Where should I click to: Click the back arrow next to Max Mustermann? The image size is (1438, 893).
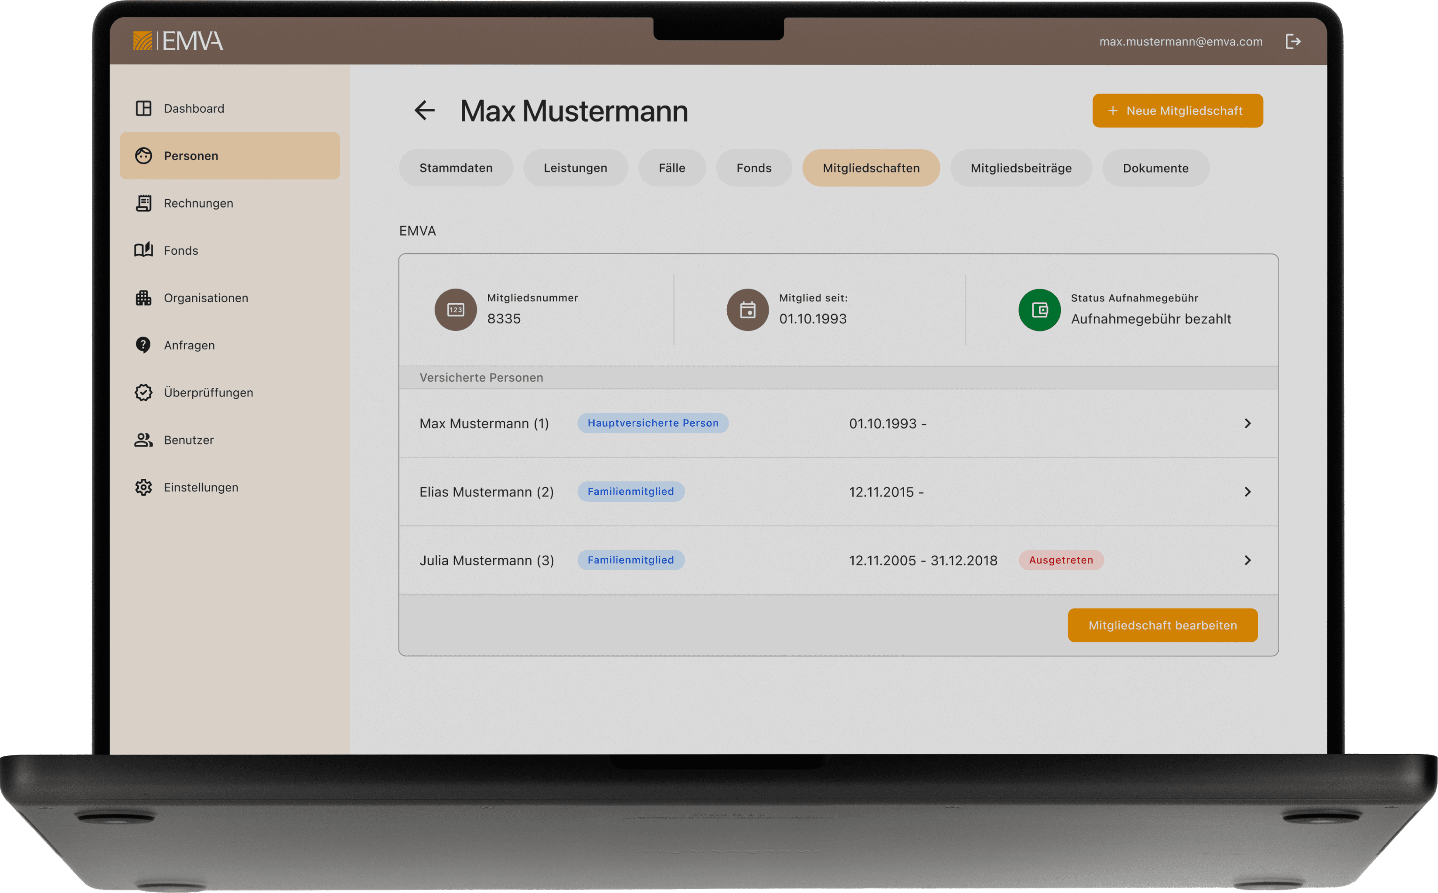pos(425,110)
